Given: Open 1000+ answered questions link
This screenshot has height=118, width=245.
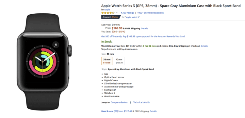Looking at the screenshot, I should click(x=150, y=13).
